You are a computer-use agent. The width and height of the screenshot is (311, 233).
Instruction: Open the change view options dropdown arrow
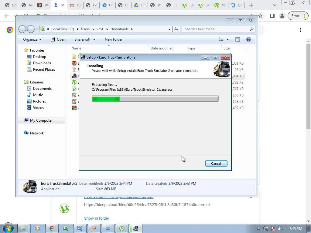227,39
